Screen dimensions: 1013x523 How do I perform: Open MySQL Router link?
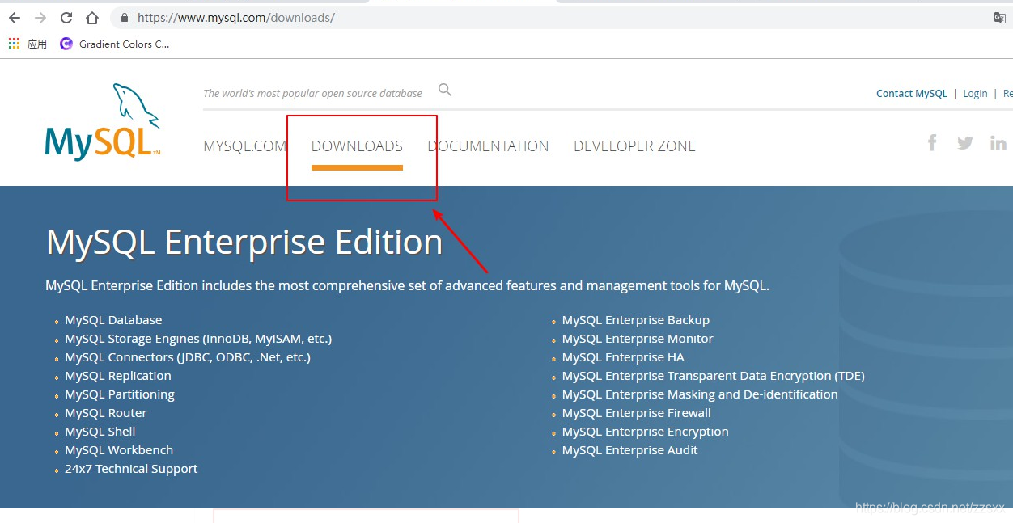pos(106,413)
